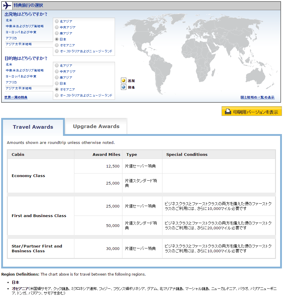Click the 目的地はどちらですか？ heading
The height and width of the screenshot is (298, 284).
(x=26, y=58)
